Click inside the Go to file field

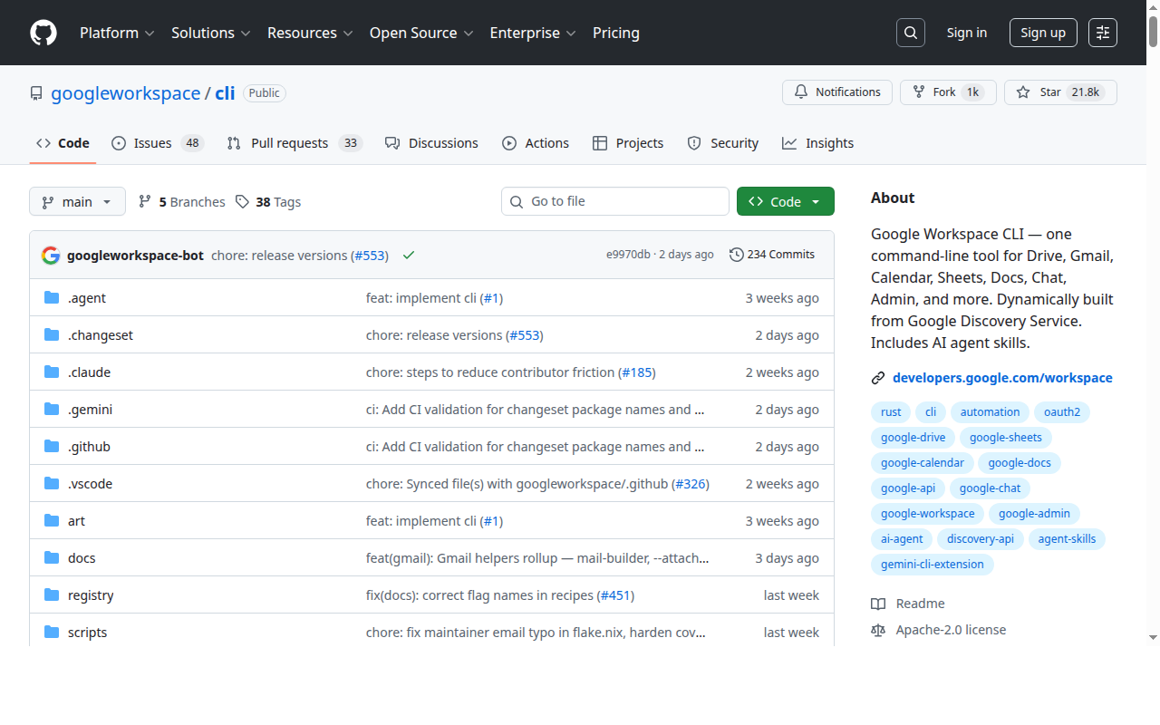pyautogui.click(x=615, y=201)
